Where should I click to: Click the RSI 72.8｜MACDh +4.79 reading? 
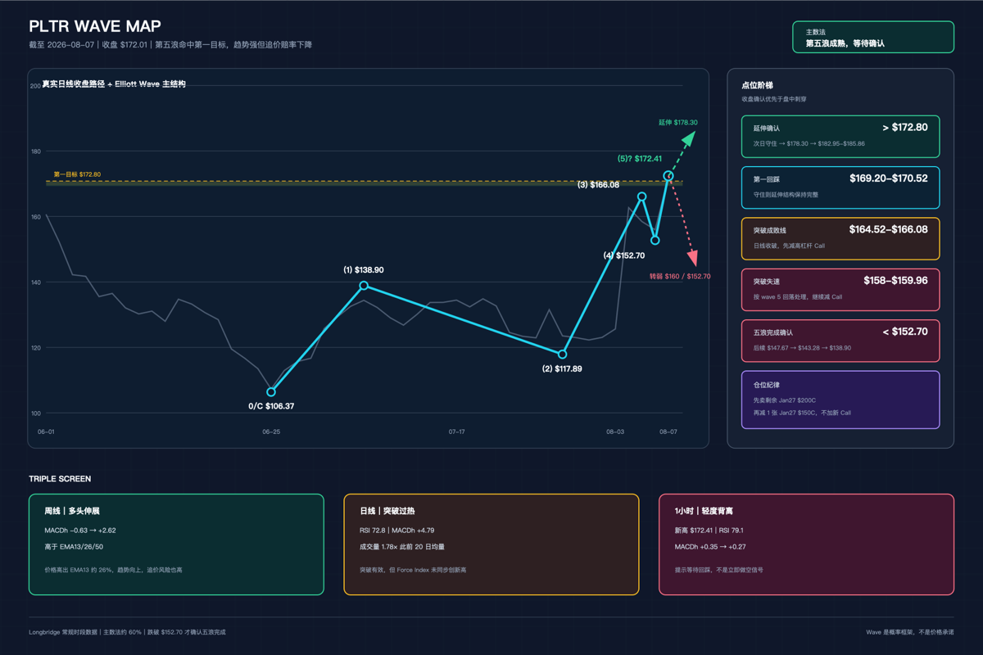pyautogui.click(x=397, y=531)
